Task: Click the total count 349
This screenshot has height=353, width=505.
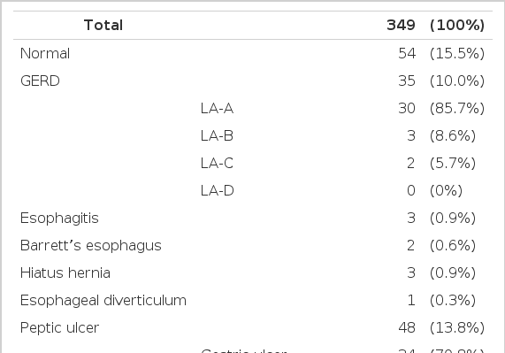Action: (401, 25)
